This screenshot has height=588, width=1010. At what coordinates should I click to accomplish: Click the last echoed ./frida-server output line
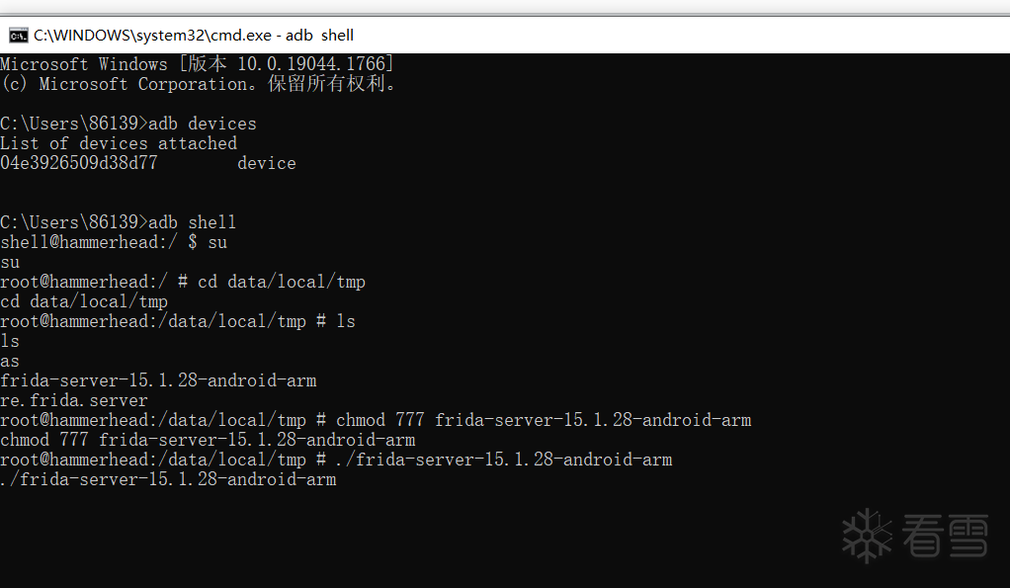tap(168, 479)
